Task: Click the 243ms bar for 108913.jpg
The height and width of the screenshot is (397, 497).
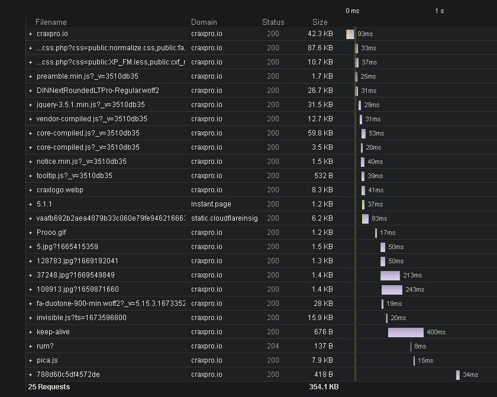Action: click(392, 289)
